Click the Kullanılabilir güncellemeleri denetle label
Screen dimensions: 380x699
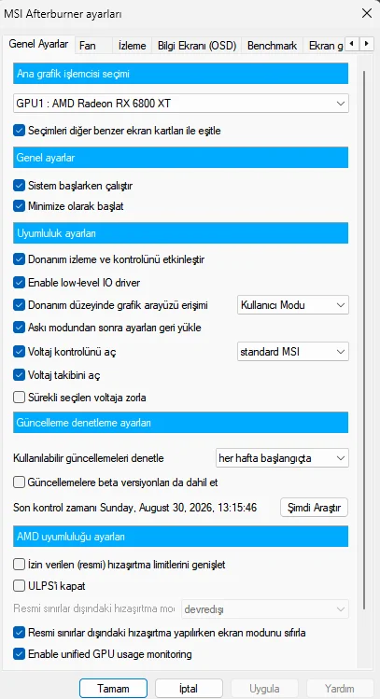(89, 458)
